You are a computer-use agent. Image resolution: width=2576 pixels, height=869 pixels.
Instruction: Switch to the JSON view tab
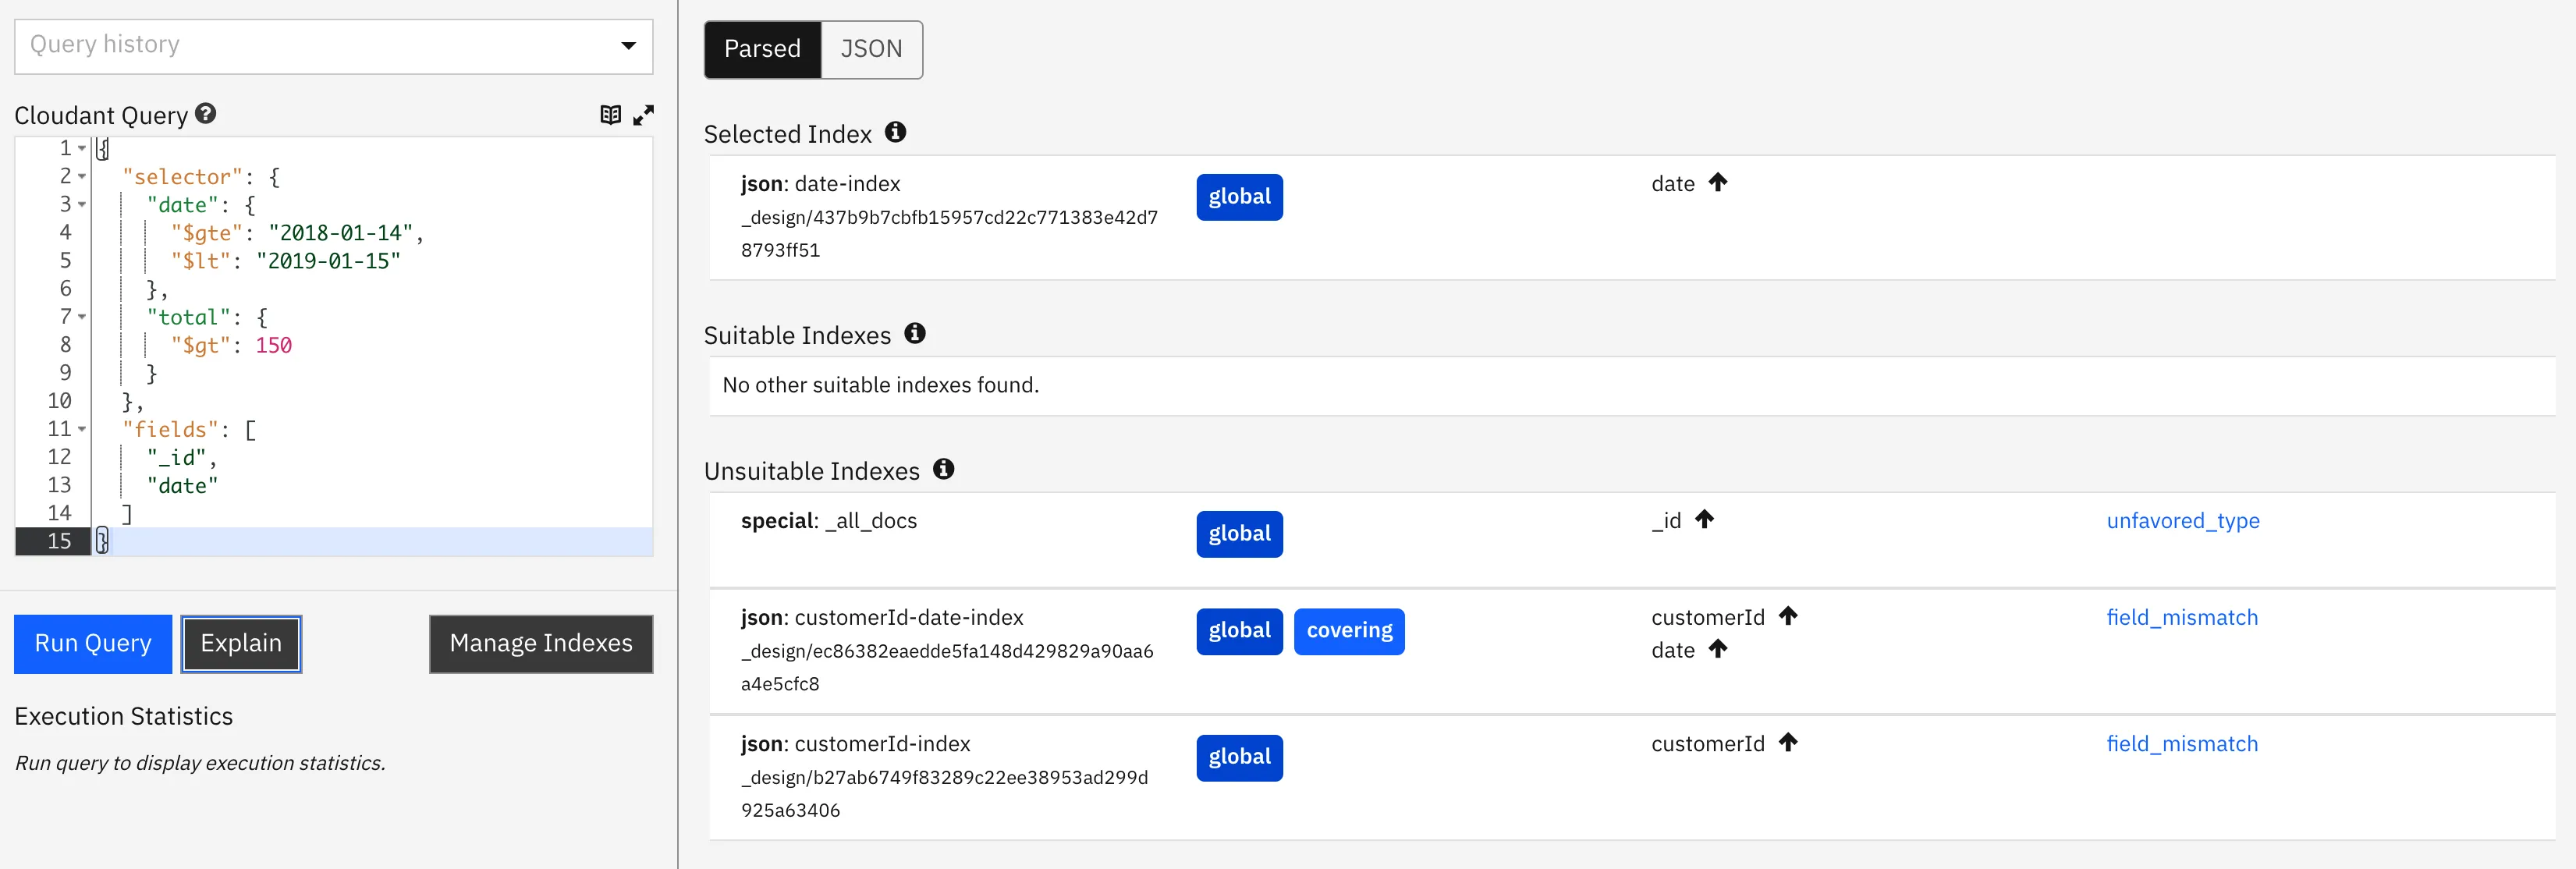(871, 49)
